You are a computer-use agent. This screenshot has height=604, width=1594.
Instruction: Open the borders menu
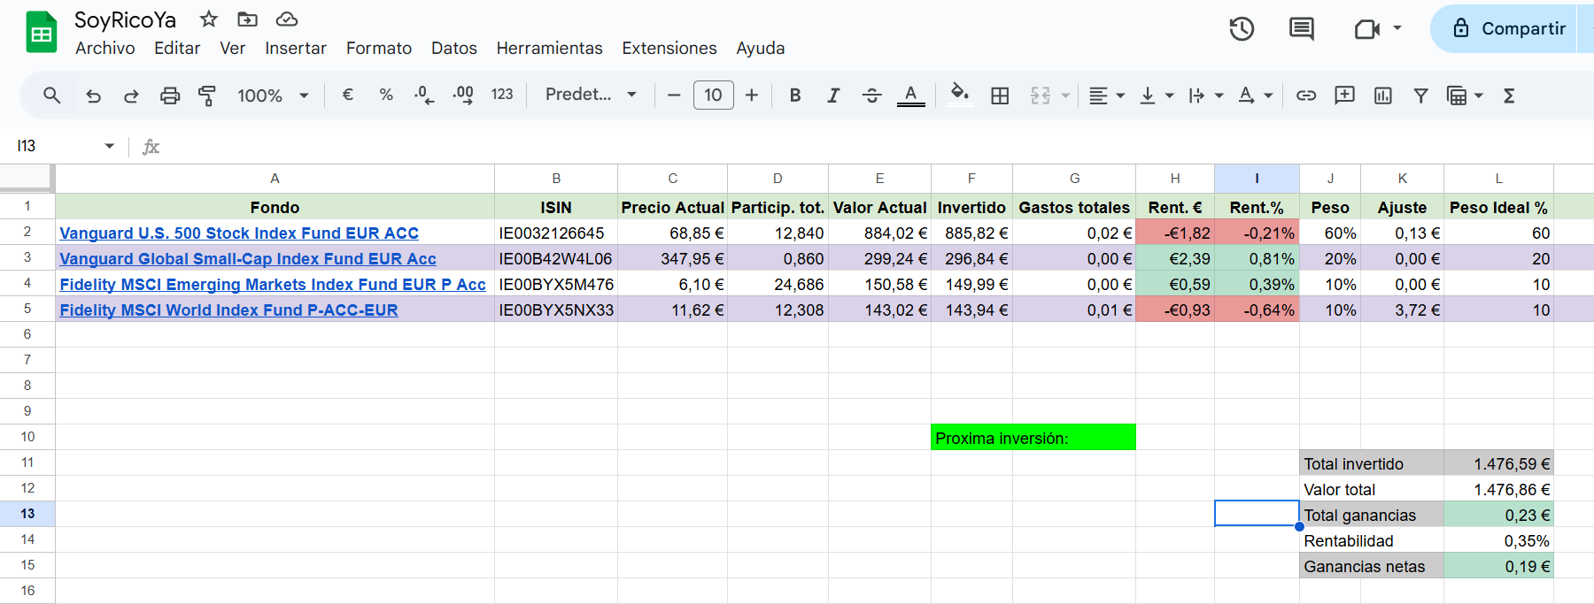tap(1000, 96)
